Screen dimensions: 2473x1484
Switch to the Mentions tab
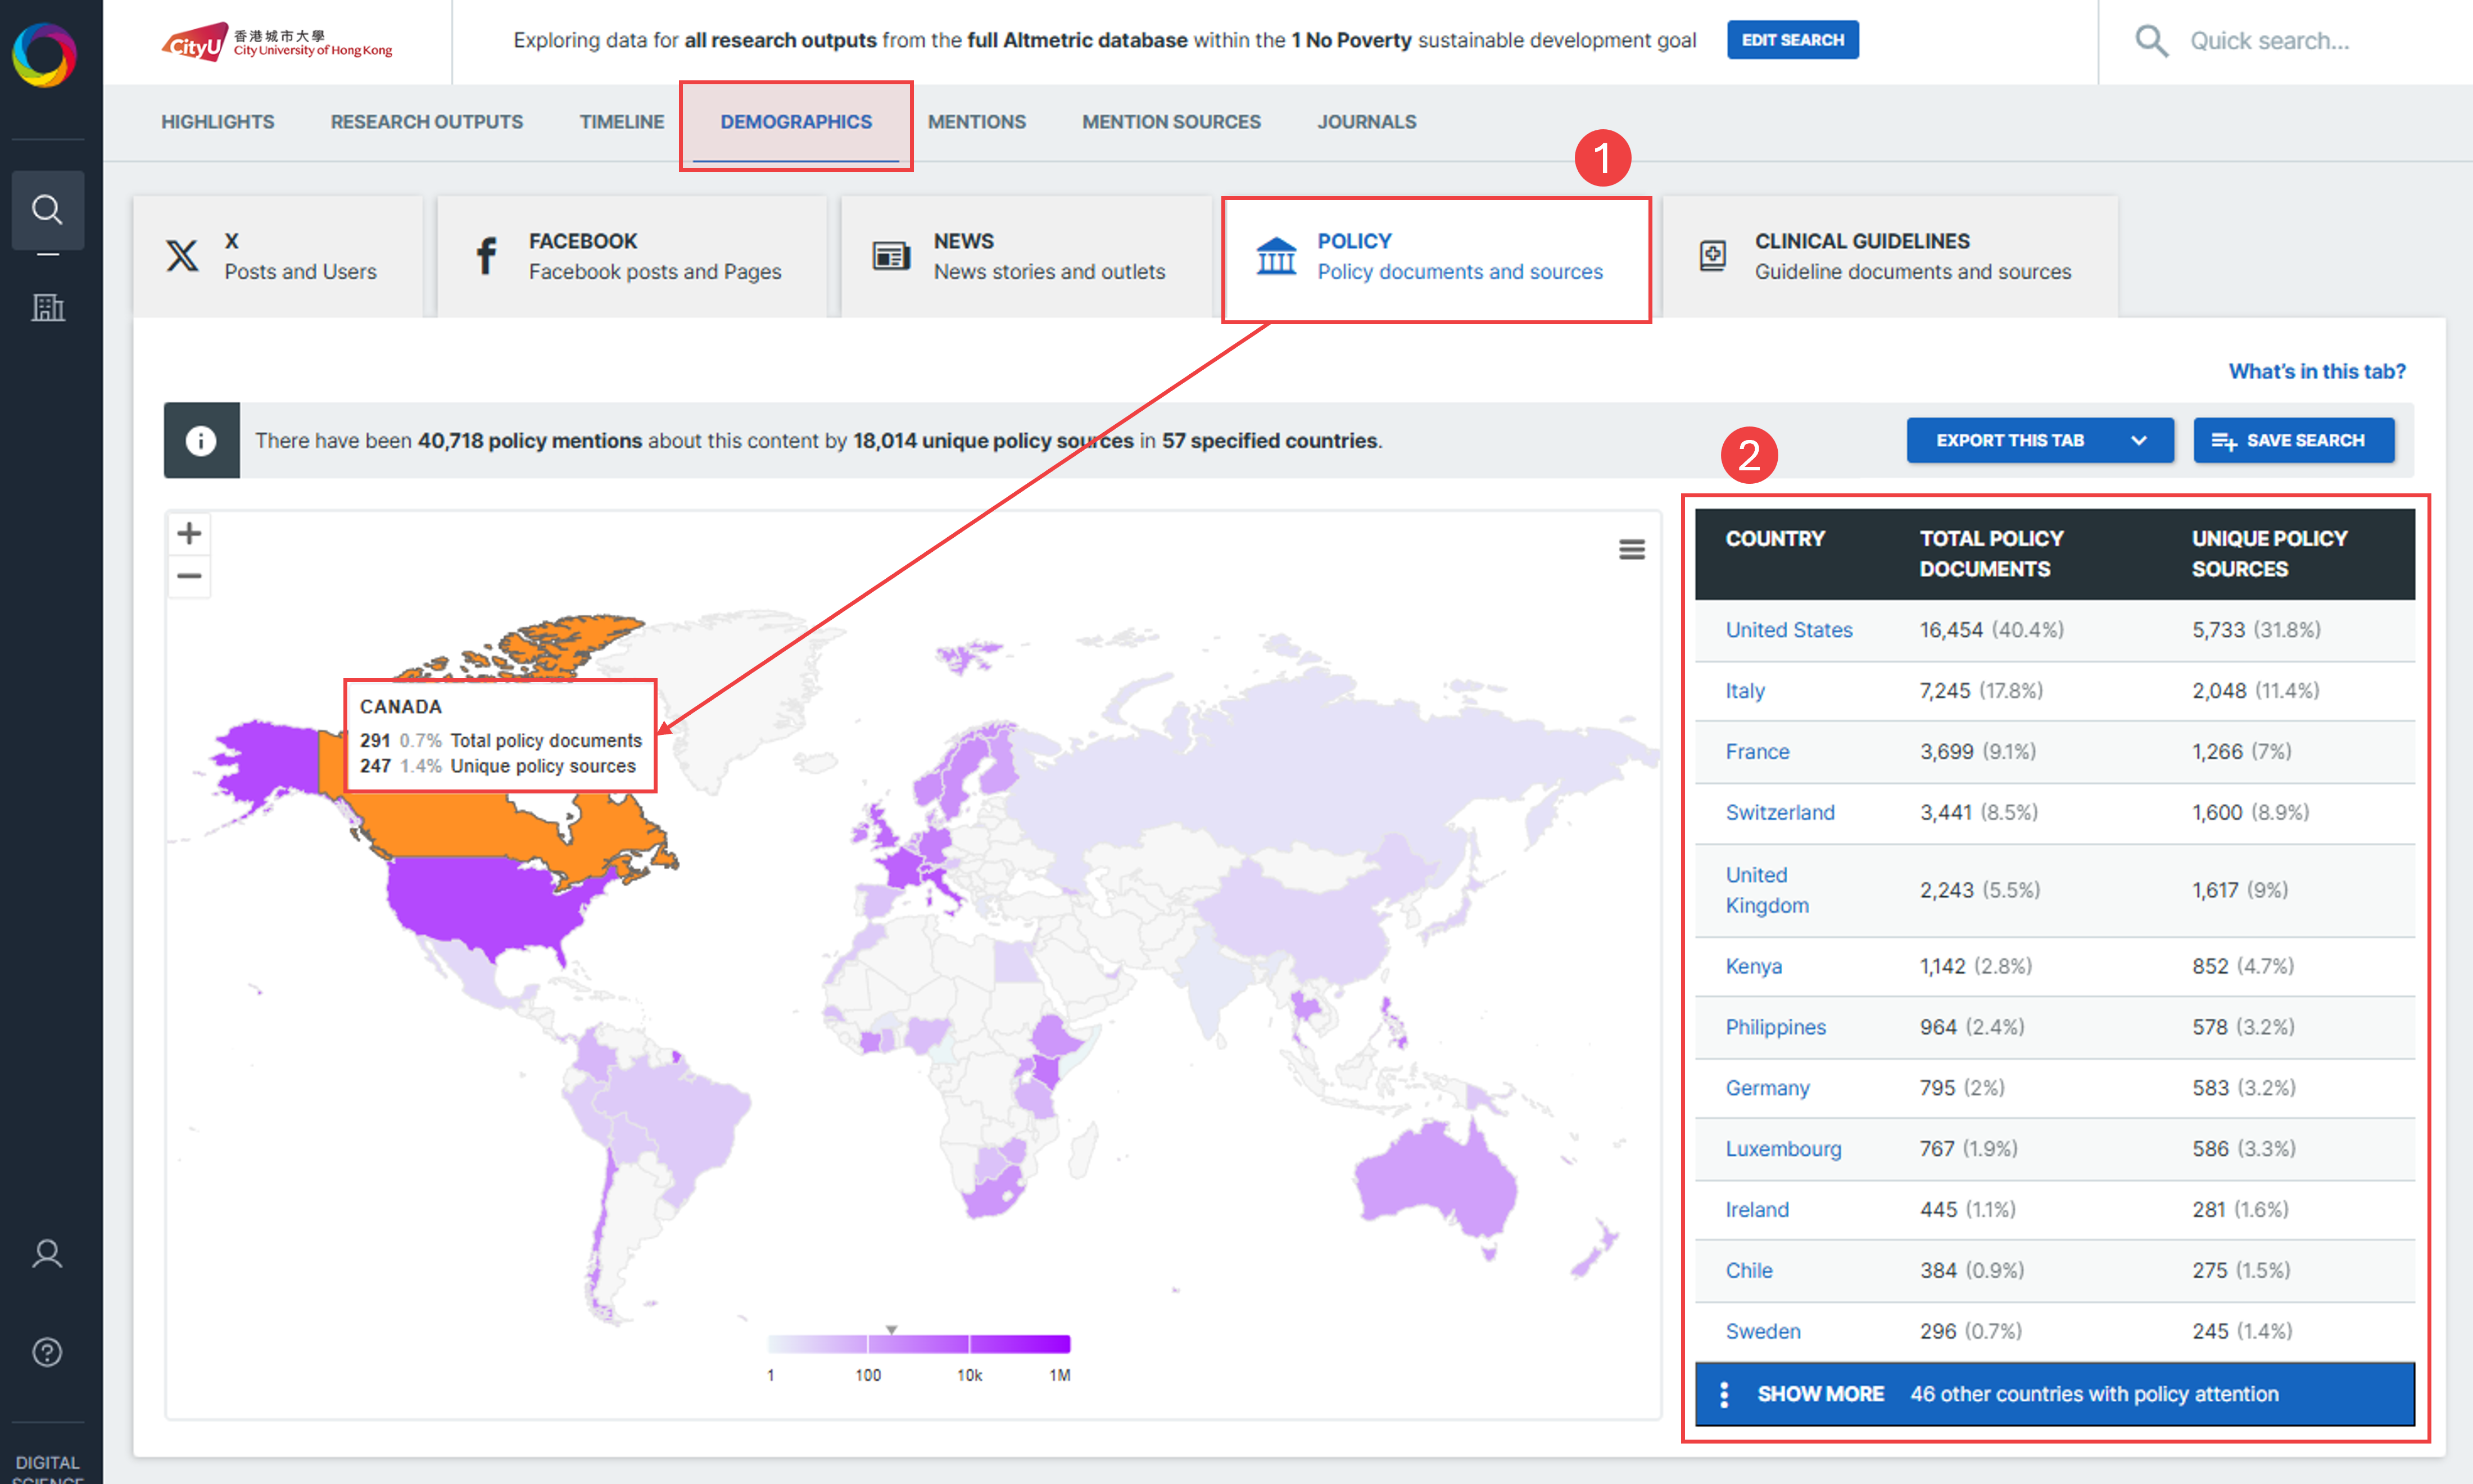click(976, 122)
